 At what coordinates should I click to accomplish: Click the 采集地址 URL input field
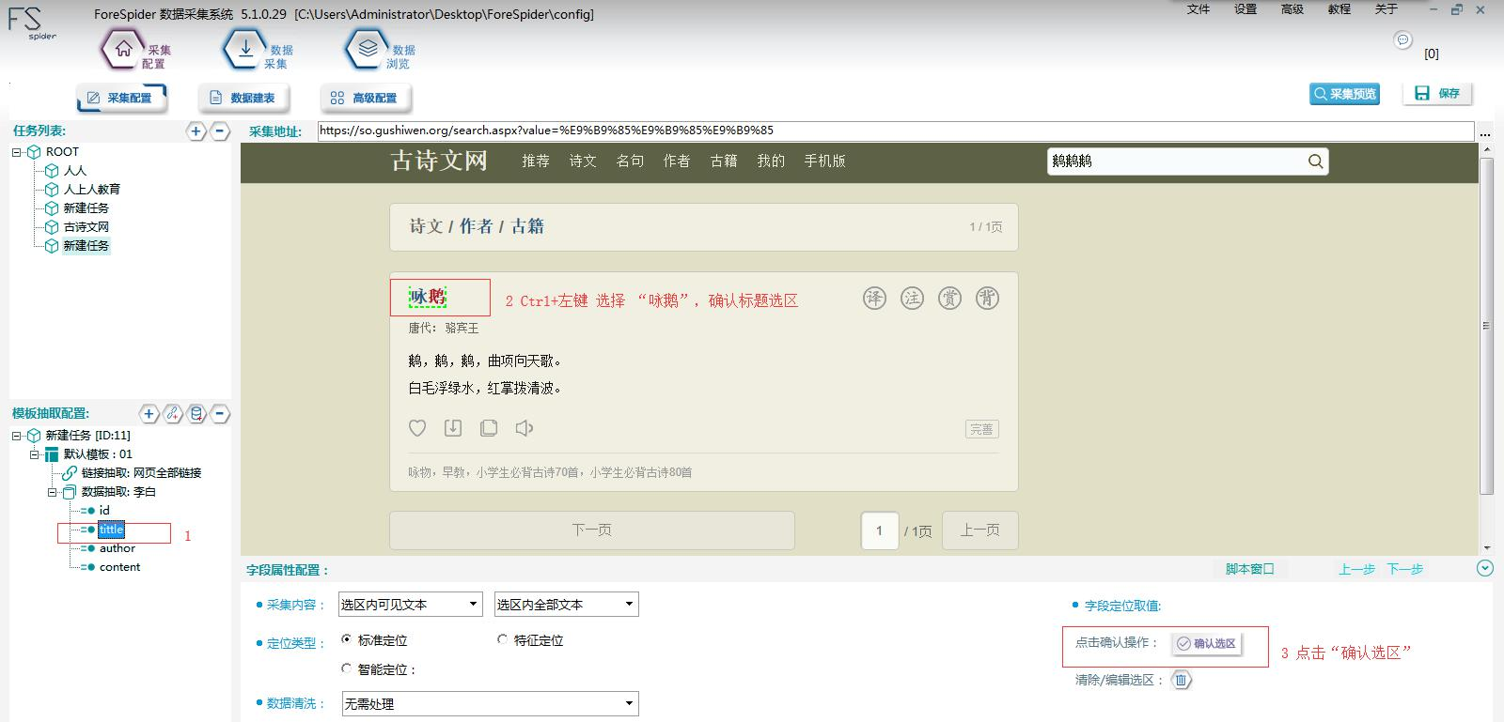click(x=896, y=131)
